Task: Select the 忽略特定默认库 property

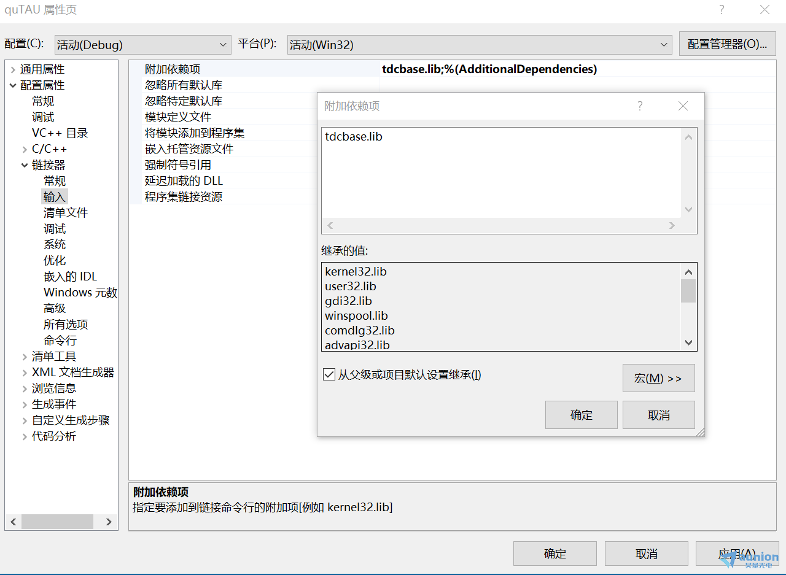Action: pyautogui.click(x=184, y=101)
